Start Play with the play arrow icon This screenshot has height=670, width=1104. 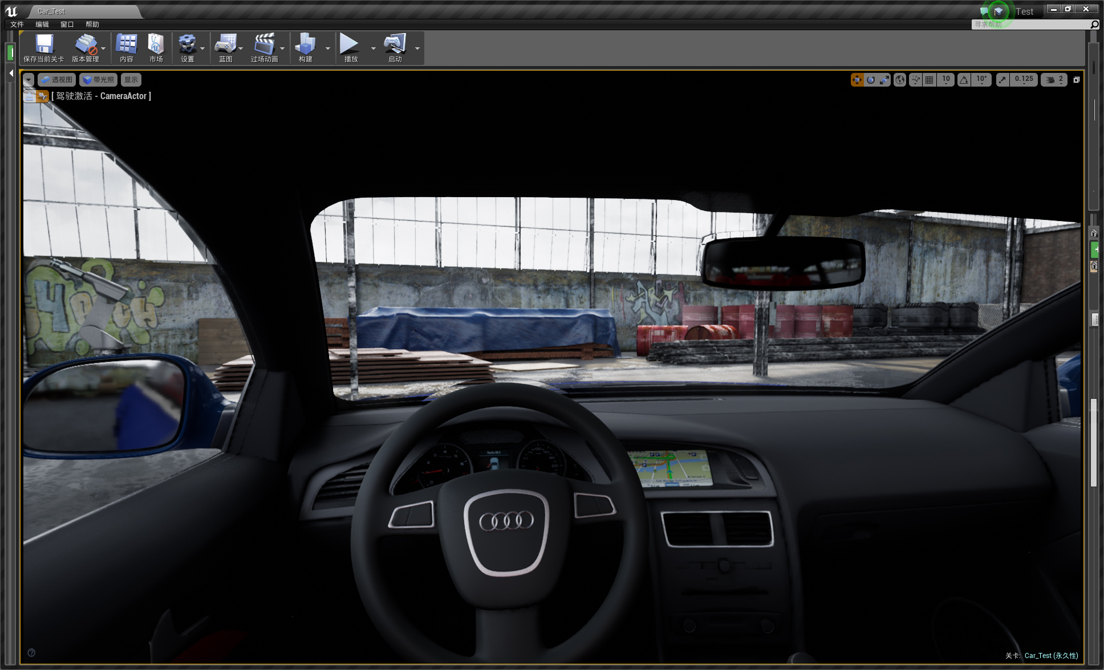(351, 48)
